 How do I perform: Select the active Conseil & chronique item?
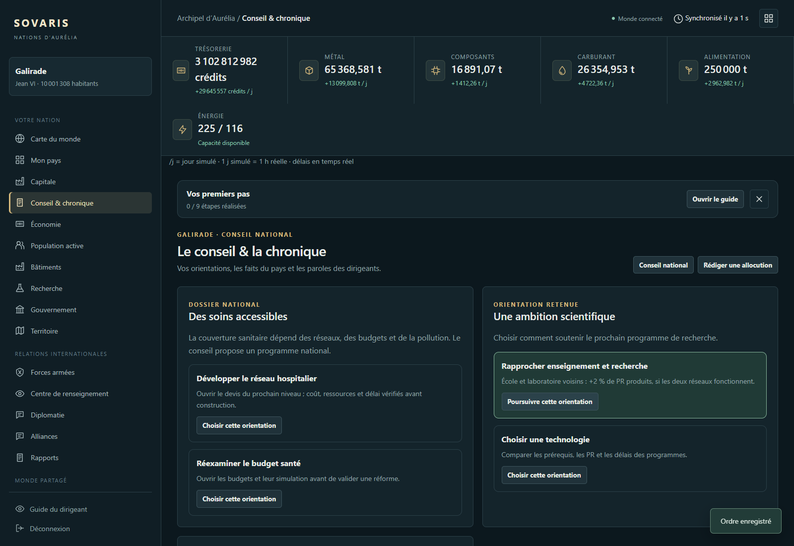[80, 203]
